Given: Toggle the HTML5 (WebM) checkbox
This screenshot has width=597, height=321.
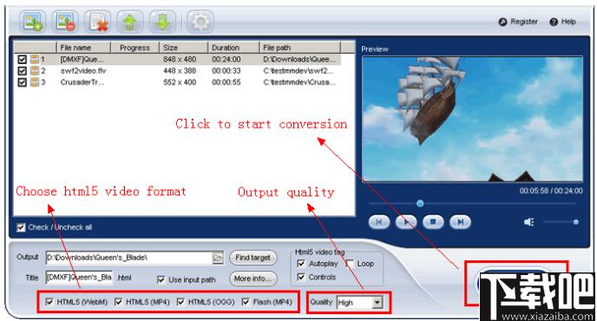Looking at the screenshot, I should pyautogui.click(x=49, y=302).
